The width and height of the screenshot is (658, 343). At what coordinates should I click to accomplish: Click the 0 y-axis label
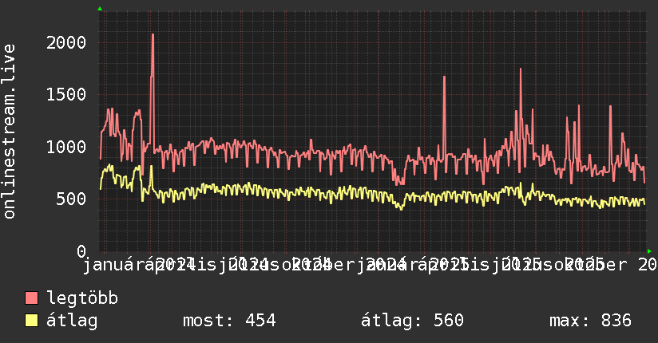point(81,251)
